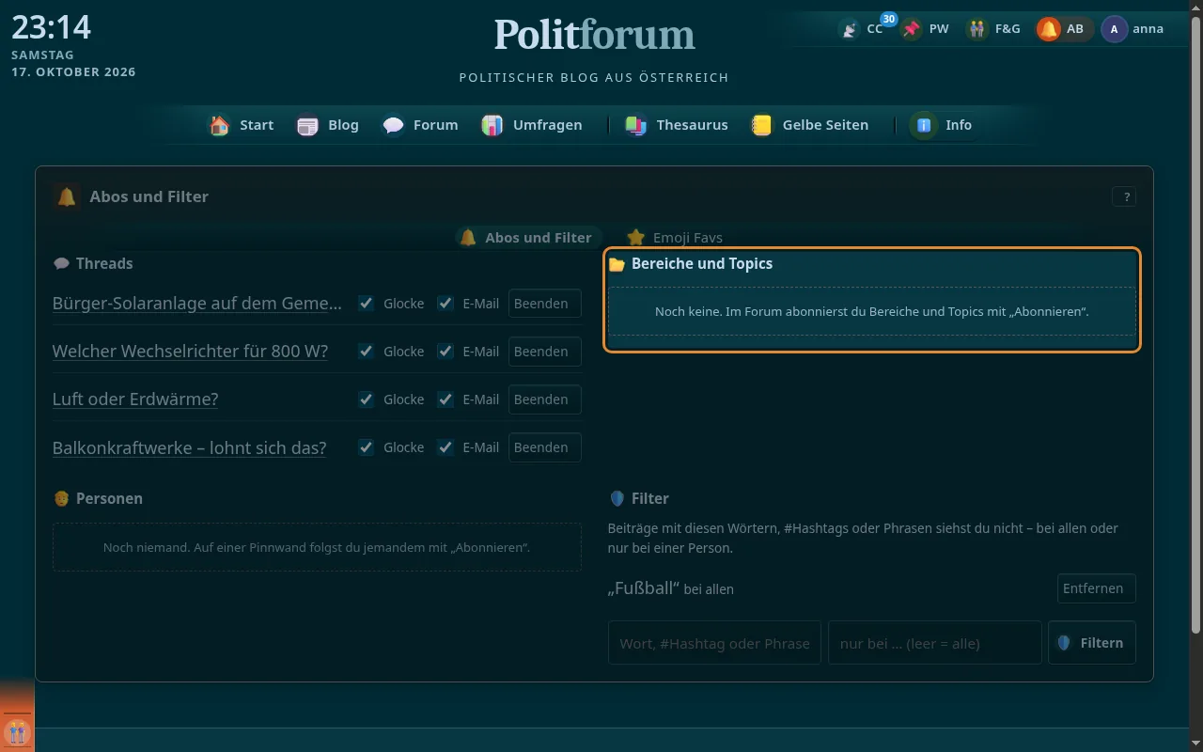Open thread Welcher Wechselrichter für 800 W?

coord(190,352)
